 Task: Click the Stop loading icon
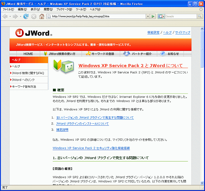pyautogui.click(x=34, y=16)
